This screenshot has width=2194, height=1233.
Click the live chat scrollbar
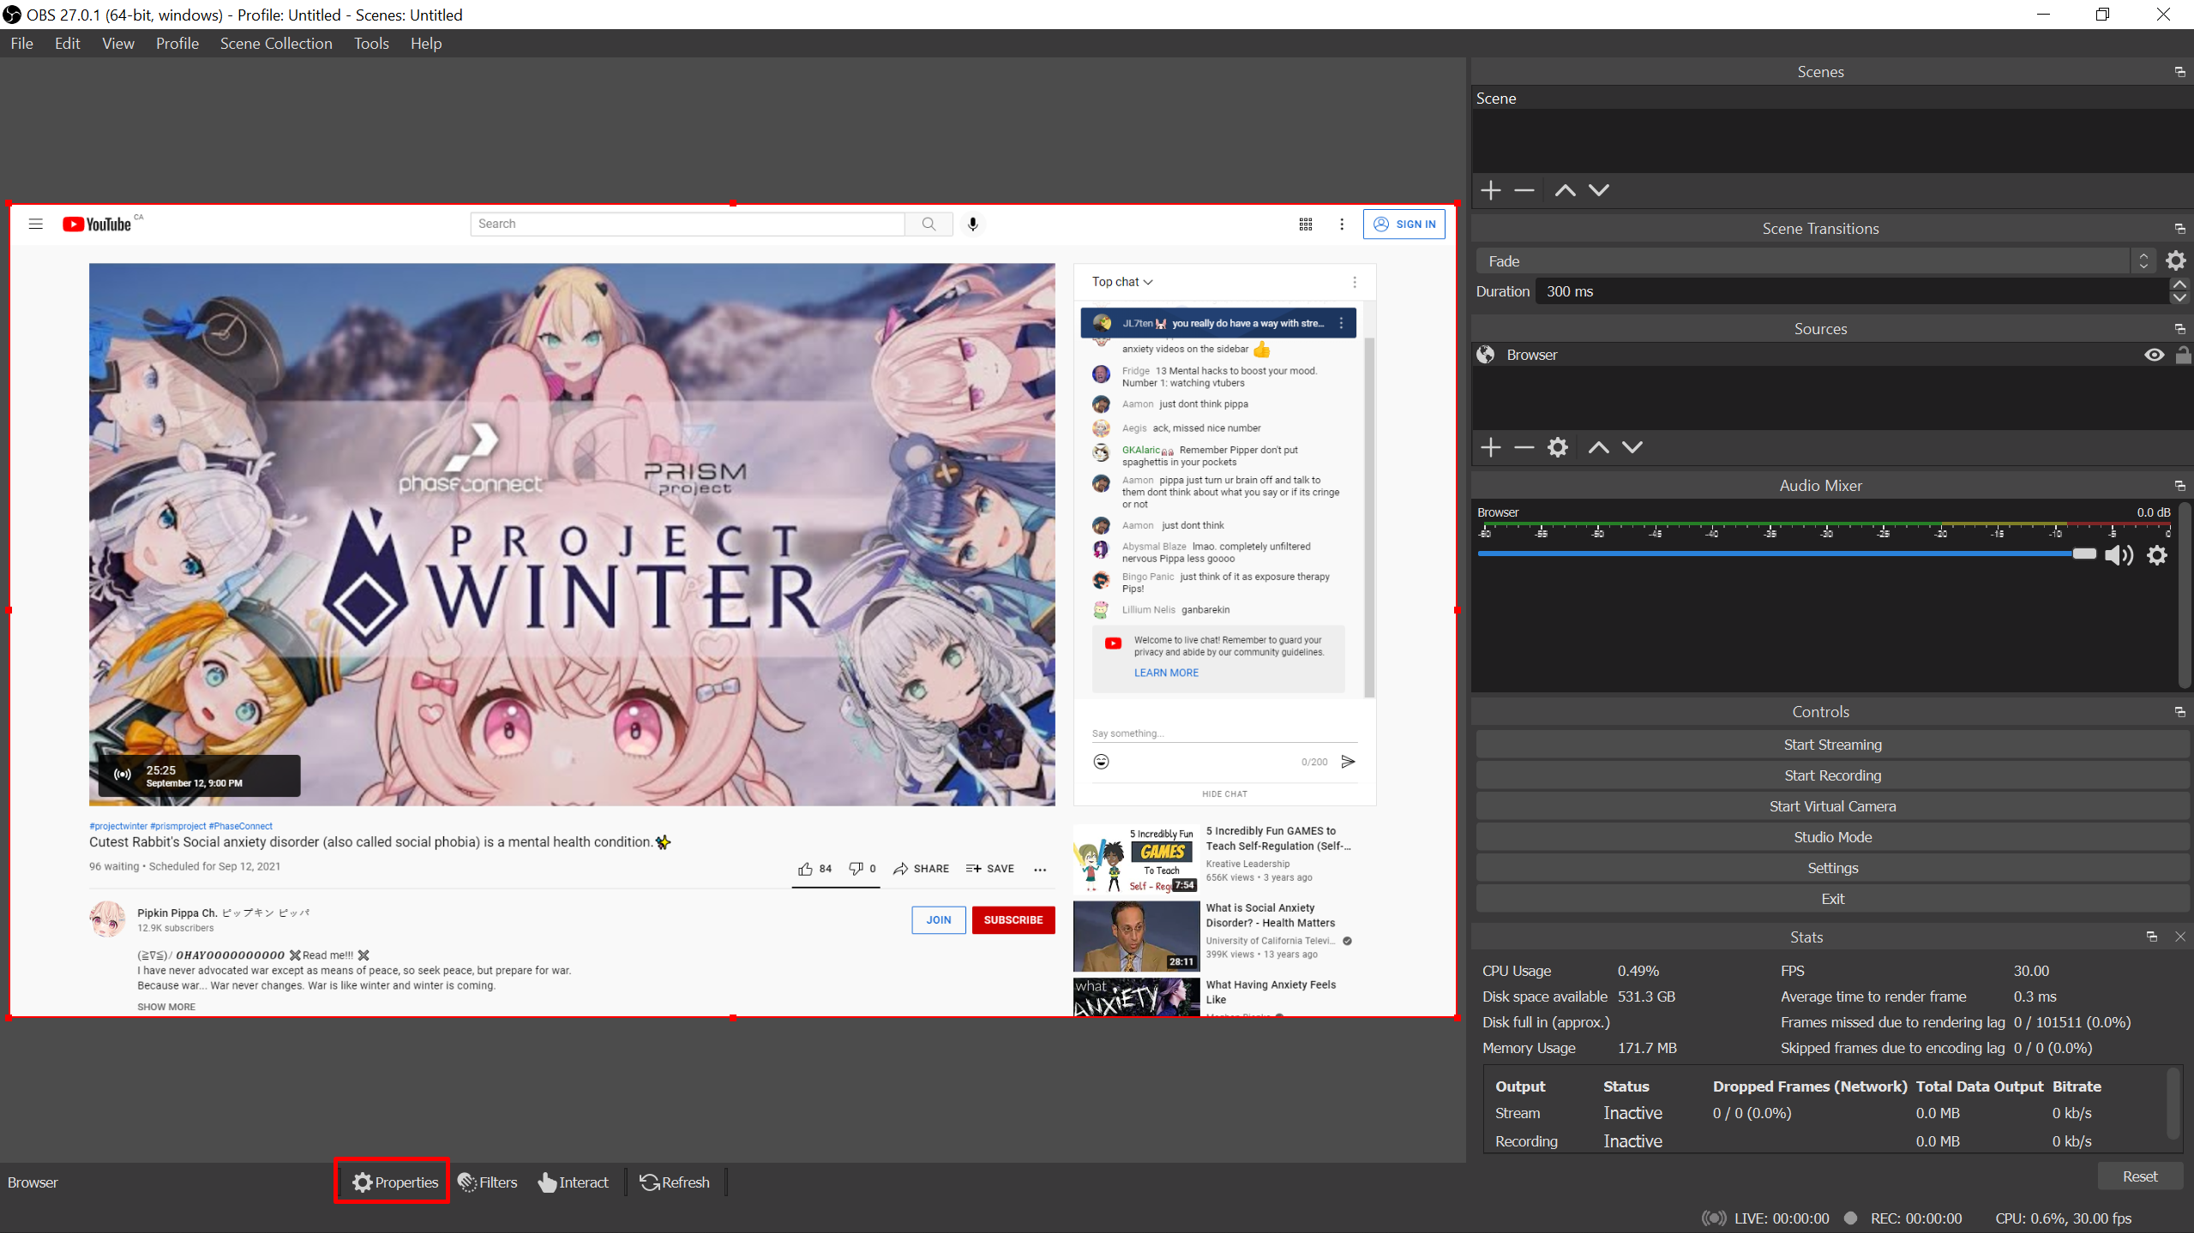[x=1369, y=517]
